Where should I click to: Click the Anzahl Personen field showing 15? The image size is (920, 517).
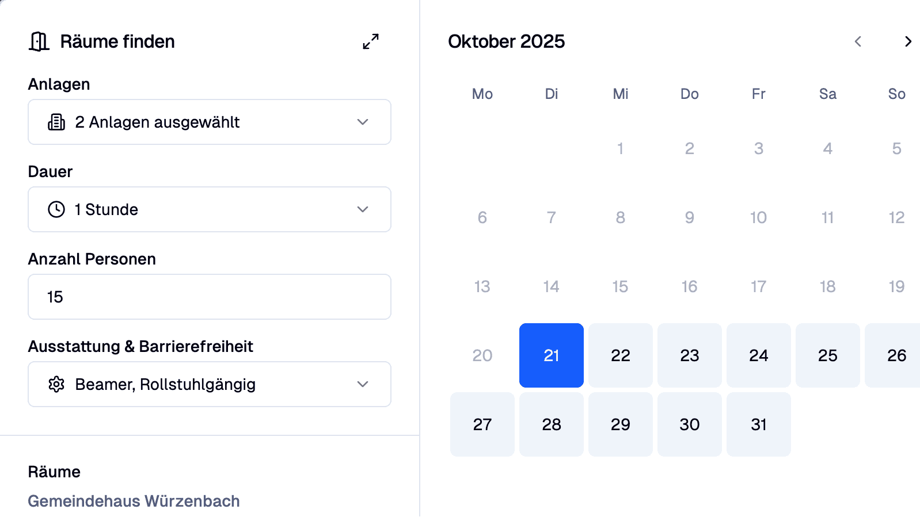pos(209,297)
